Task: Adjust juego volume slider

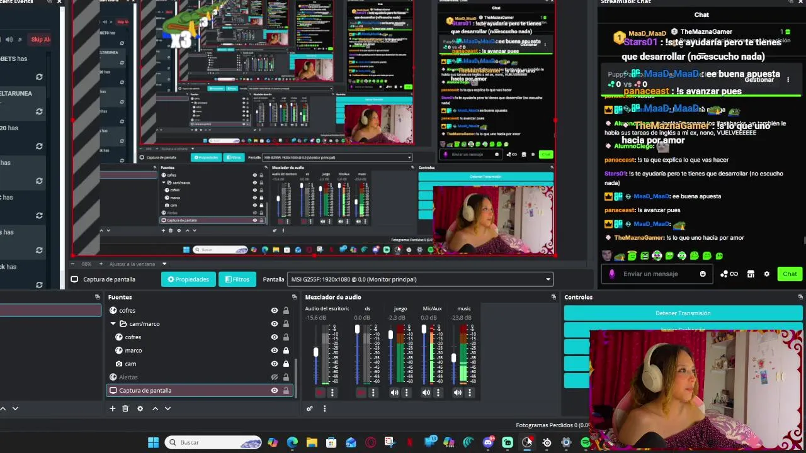Action: (x=390, y=335)
